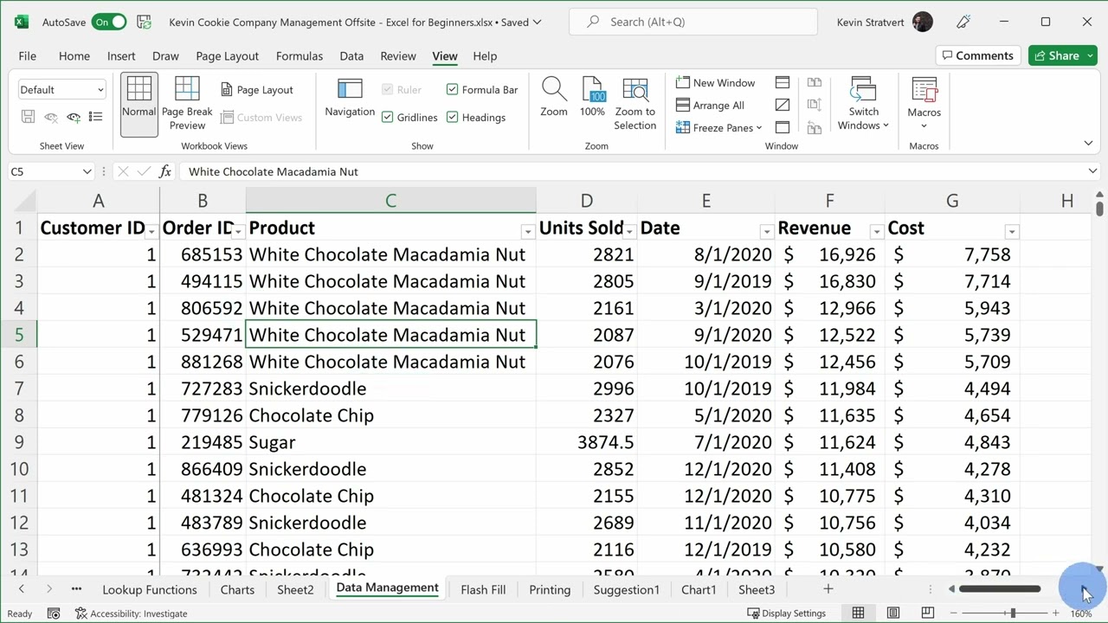
Task: Click the horizontal scrollbar thumb
Action: coord(1000,589)
